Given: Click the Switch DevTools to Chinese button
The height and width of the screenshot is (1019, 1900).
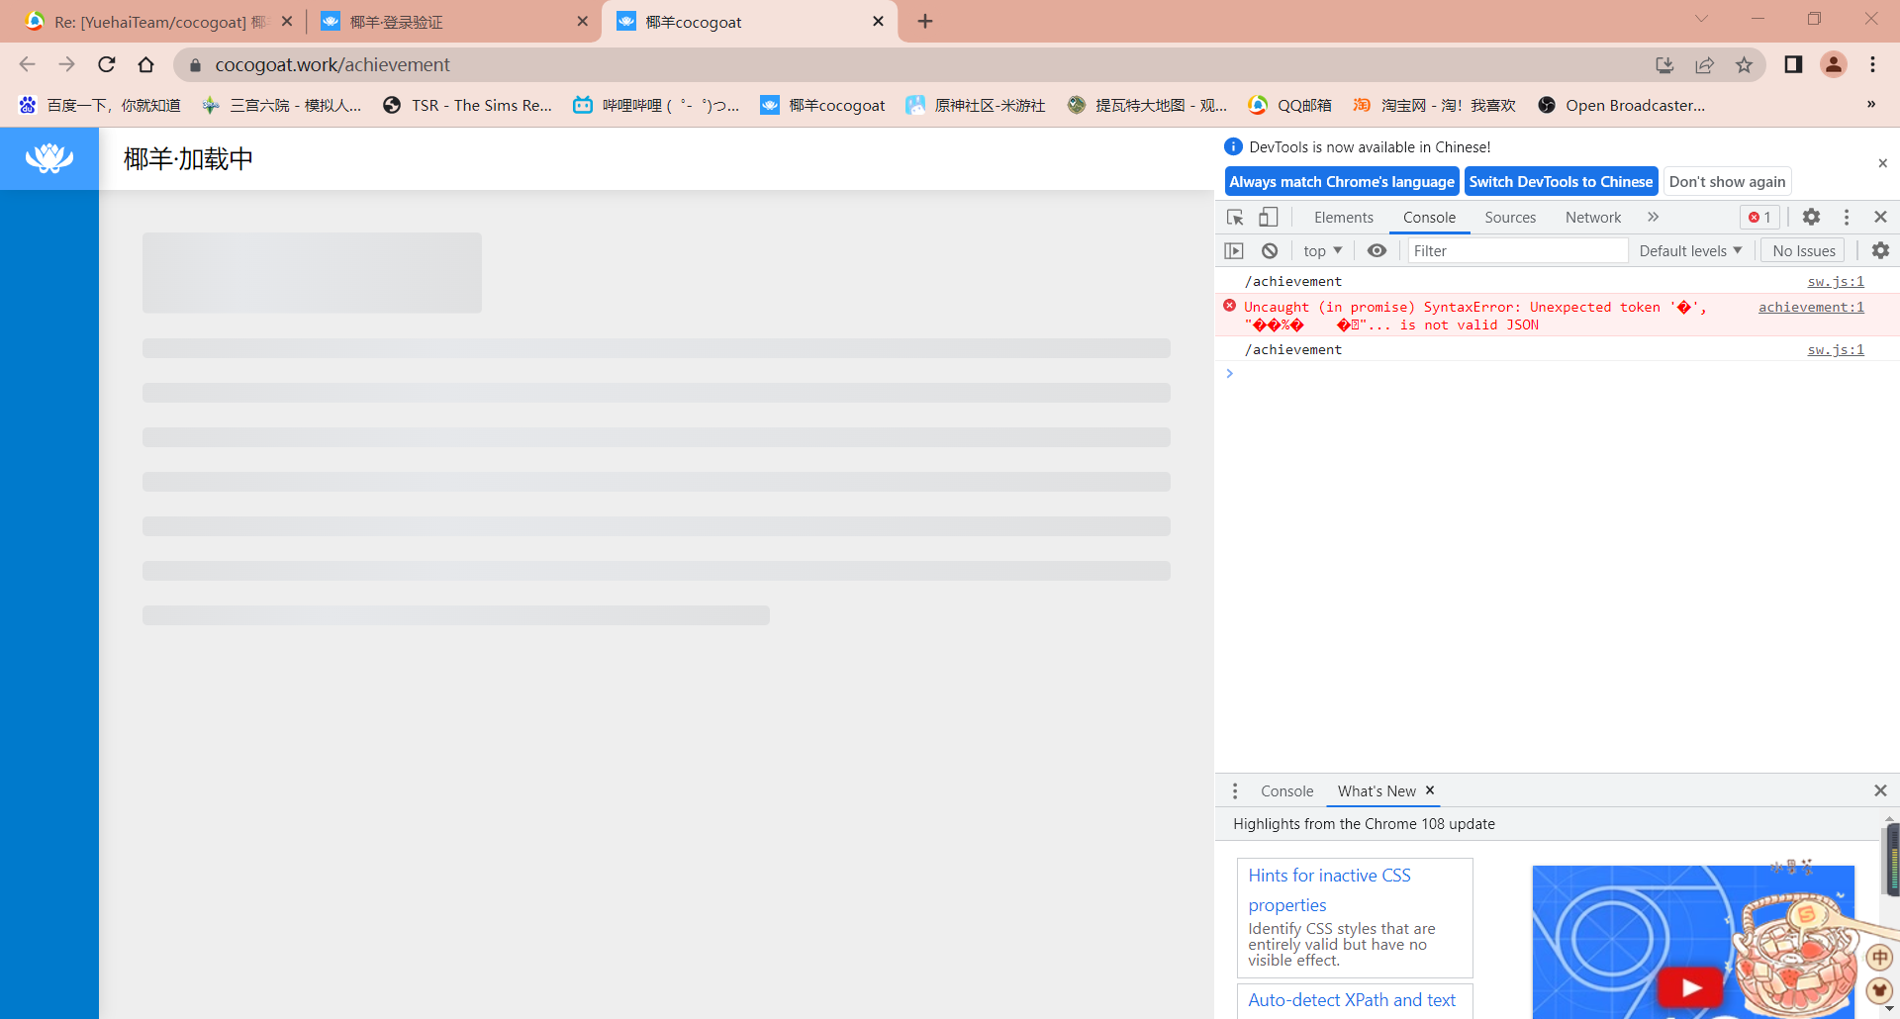Looking at the screenshot, I should 1561,181.
